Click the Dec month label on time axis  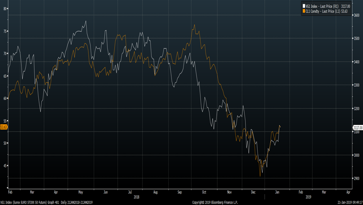coord(253,192)
